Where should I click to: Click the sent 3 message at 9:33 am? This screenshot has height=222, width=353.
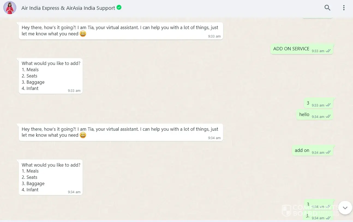click(x=318, y=103)
